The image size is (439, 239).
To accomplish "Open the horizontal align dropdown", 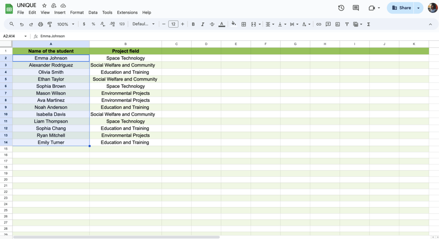I will (x=270, y=25).
